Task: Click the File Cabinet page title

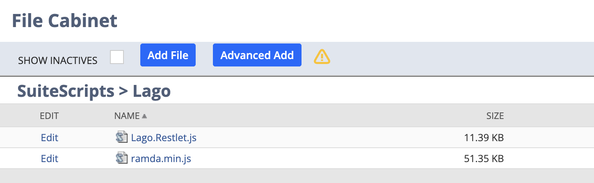Action: (65, 20)
